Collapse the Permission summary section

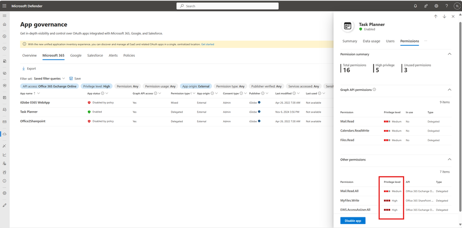coord(450,54)
